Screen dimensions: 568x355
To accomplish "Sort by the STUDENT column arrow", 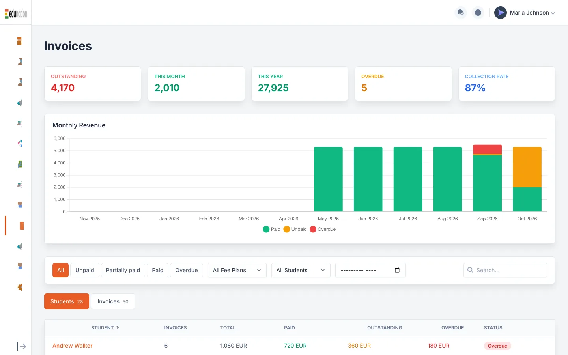I will pos(117,328).
